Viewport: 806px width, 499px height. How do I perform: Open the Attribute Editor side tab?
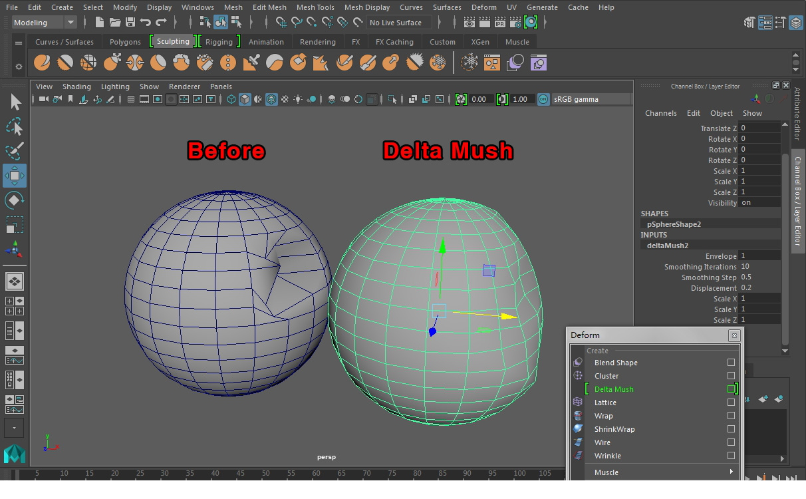[x=798, y=114]
